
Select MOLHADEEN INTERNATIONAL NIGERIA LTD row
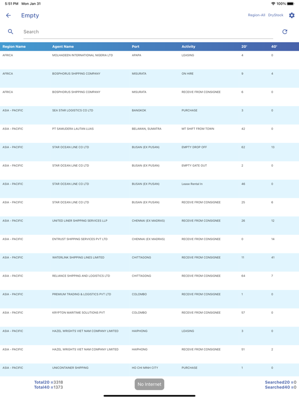pyautogui.click(x=149, y=60)
